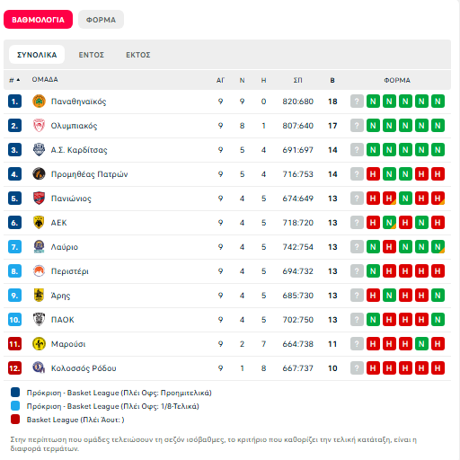Sort the table by the ΑΓ header
460x460 pixels.
[x=220, y=80]
